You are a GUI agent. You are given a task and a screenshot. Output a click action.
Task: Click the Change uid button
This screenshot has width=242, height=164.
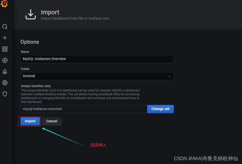[160, 109]
